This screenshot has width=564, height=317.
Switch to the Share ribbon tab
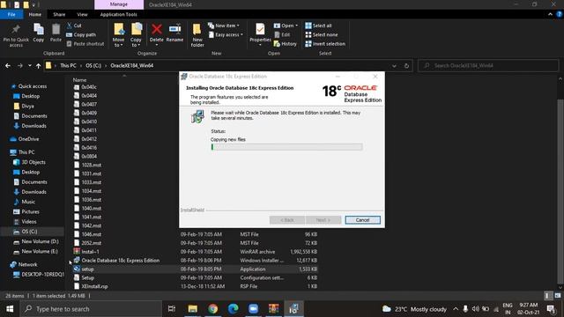coord(59,14)
